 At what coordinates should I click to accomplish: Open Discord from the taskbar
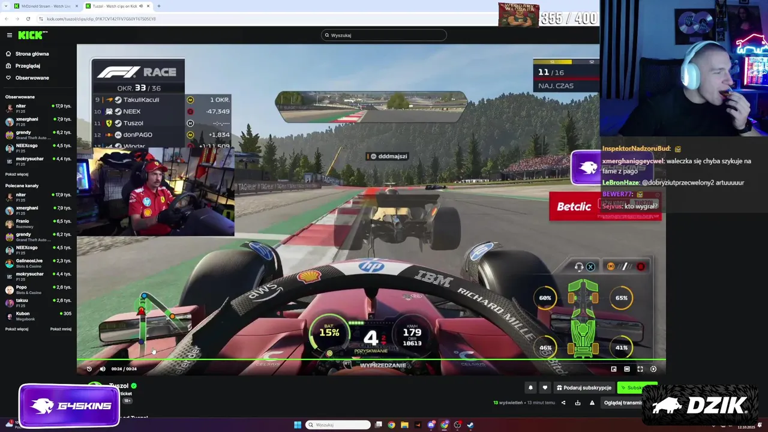431,425
